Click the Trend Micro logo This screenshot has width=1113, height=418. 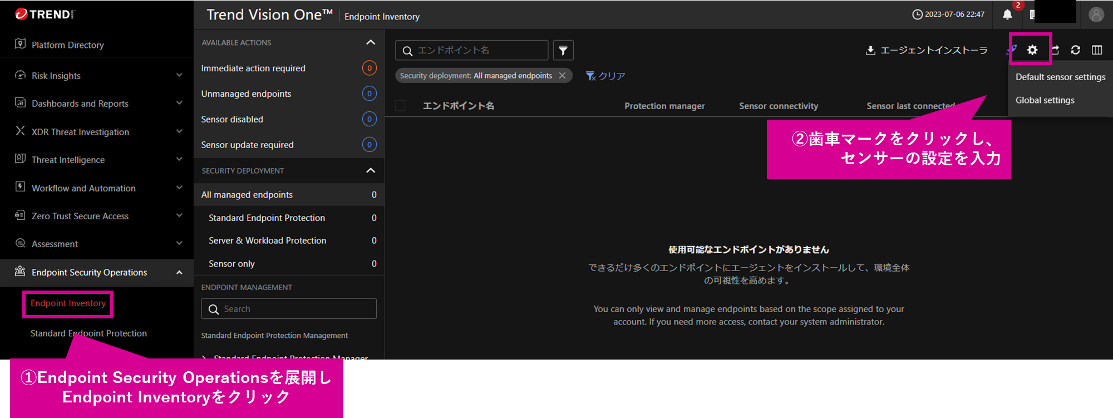[x=45, y=14]
